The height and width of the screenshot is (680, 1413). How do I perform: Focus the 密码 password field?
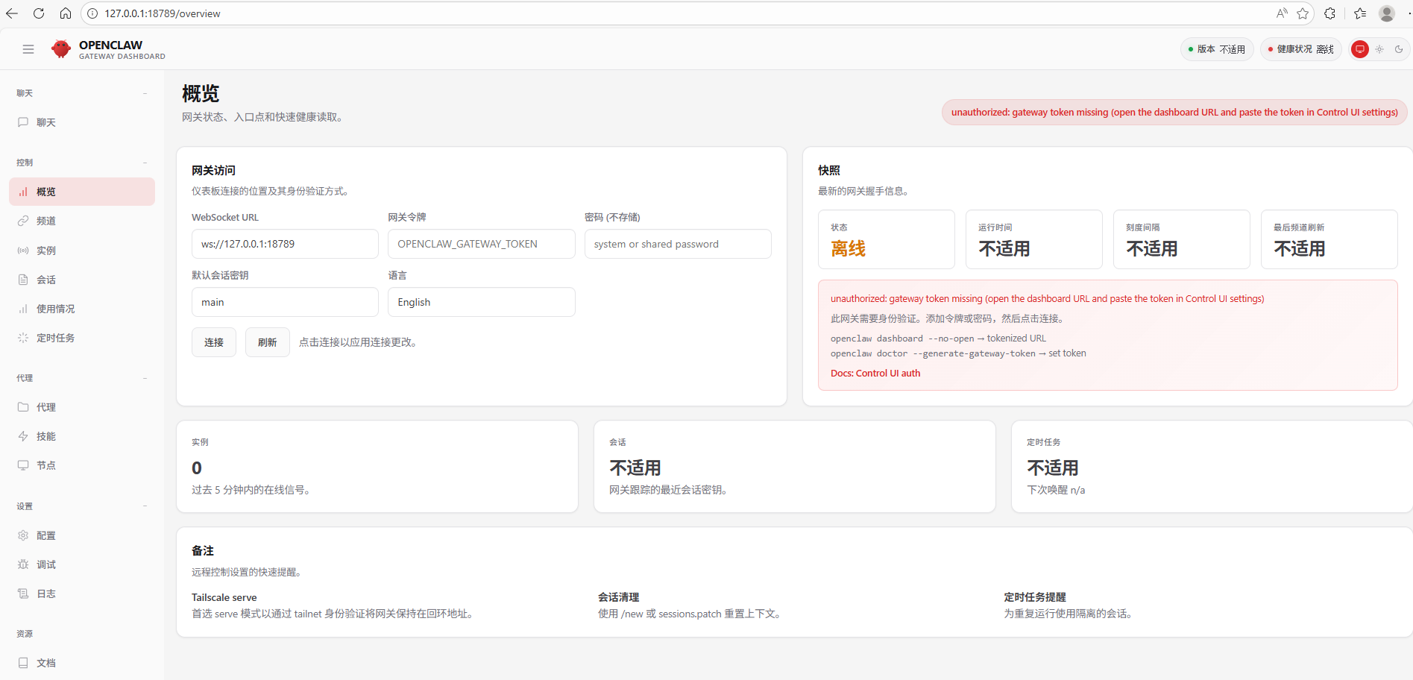(678, 244)
